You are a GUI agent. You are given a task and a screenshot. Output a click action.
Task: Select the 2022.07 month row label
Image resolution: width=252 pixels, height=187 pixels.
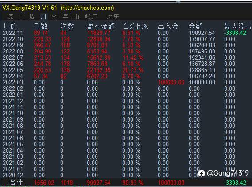13,57
